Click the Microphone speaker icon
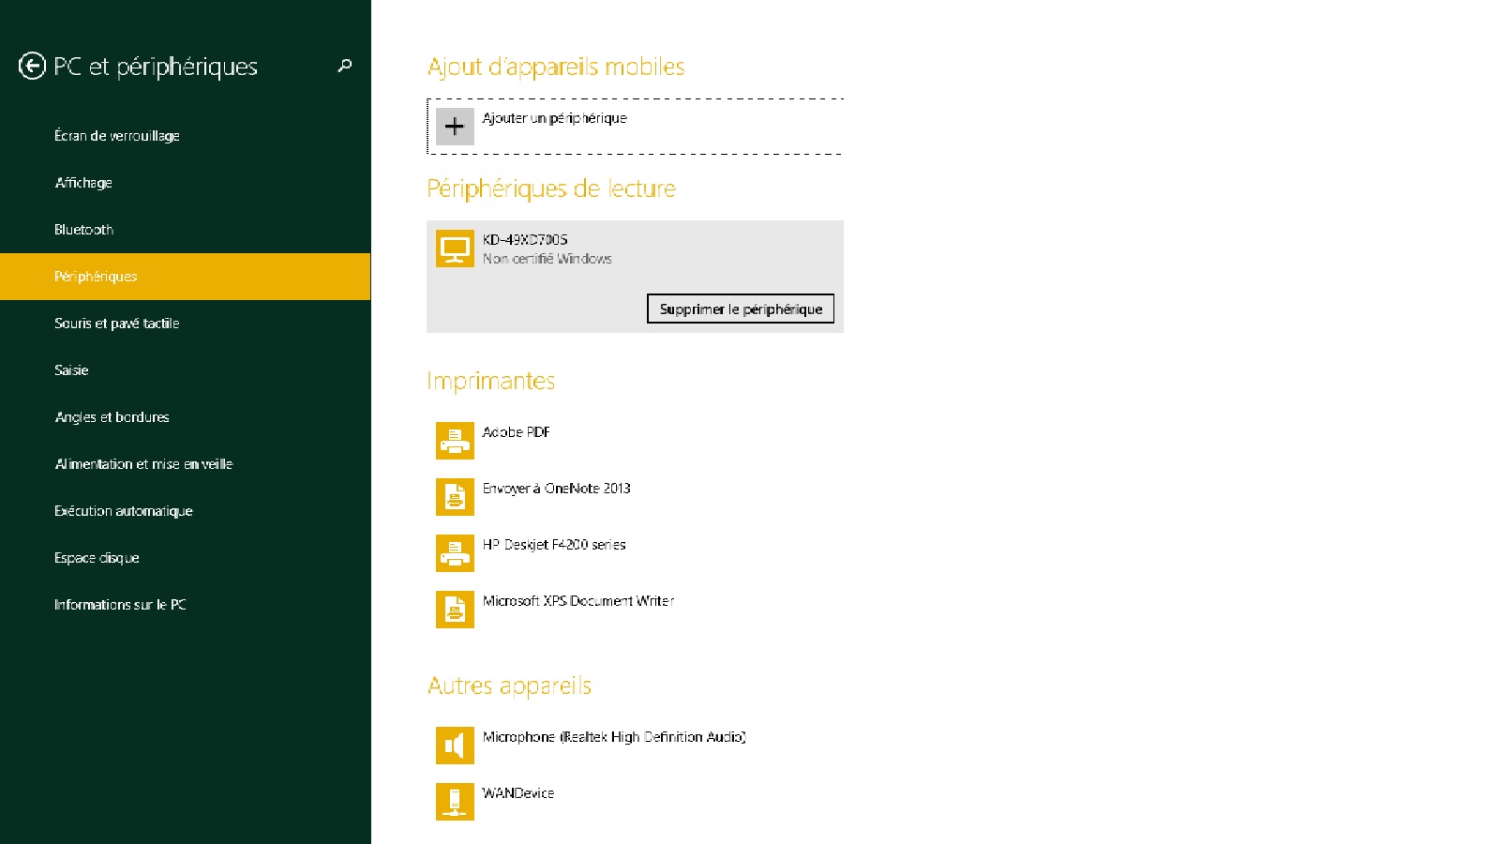 (x=455, y=746)
